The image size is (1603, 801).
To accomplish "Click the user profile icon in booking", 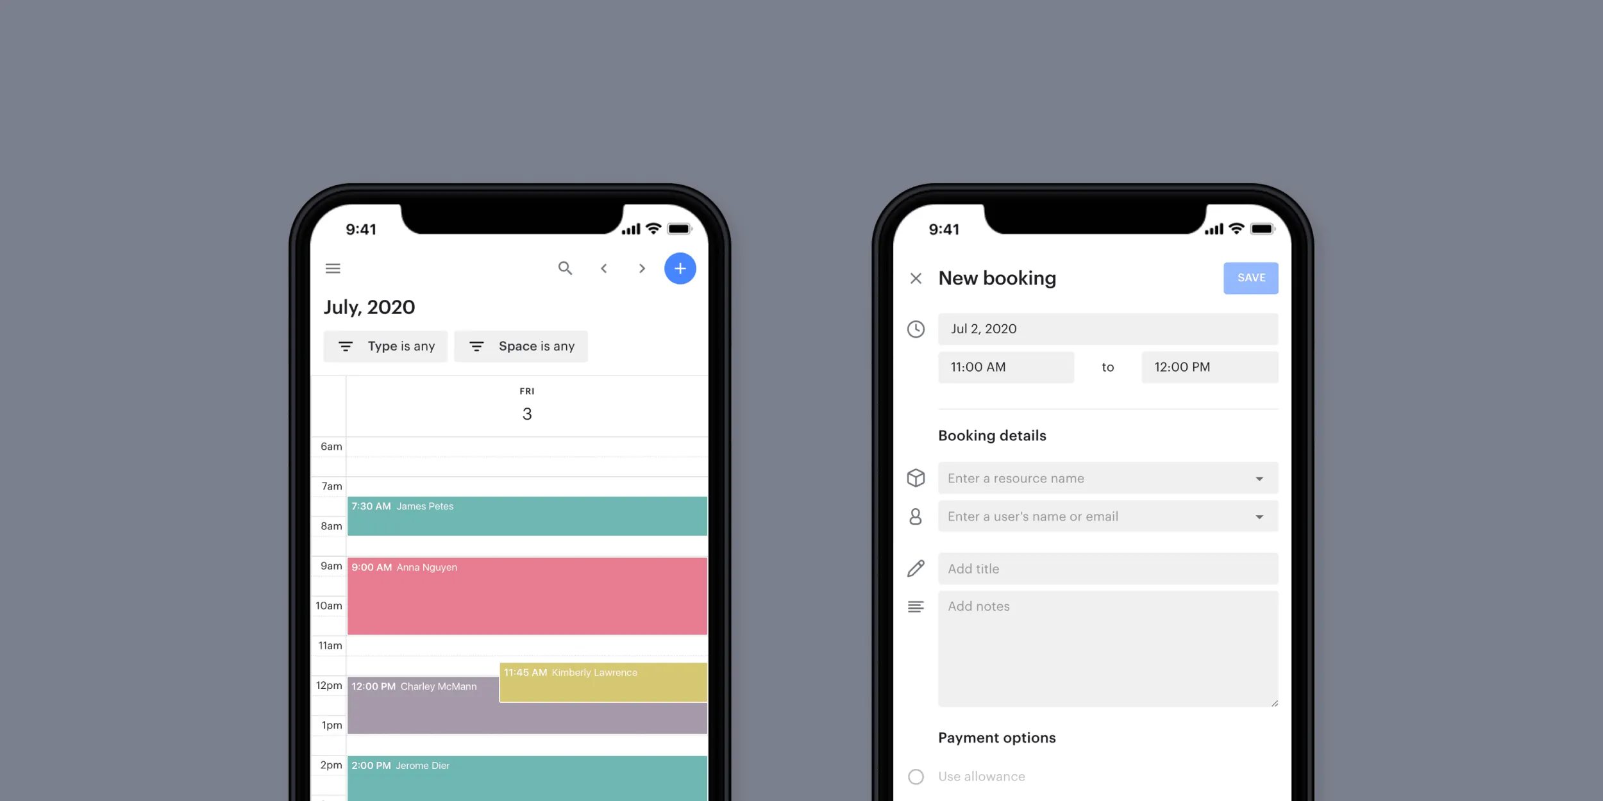I will coord(916,516).
